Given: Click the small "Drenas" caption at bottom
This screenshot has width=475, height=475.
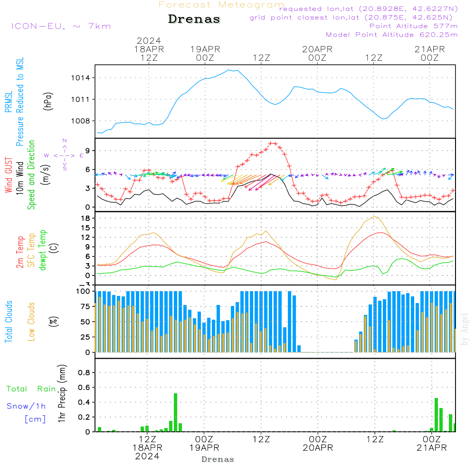Looking at the screenshot, I should (x=218, y=459).
